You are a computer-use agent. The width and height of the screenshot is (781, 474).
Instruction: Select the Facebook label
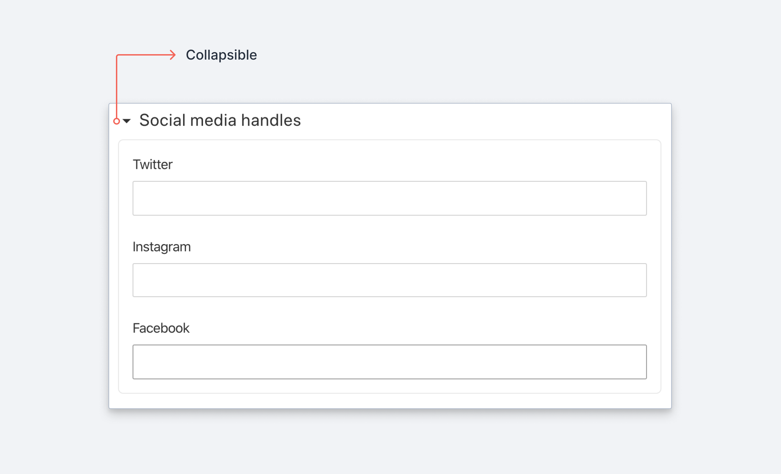(161, 328)
